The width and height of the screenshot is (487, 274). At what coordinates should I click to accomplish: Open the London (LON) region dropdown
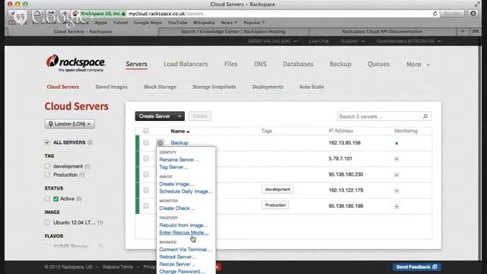[69, 124]
